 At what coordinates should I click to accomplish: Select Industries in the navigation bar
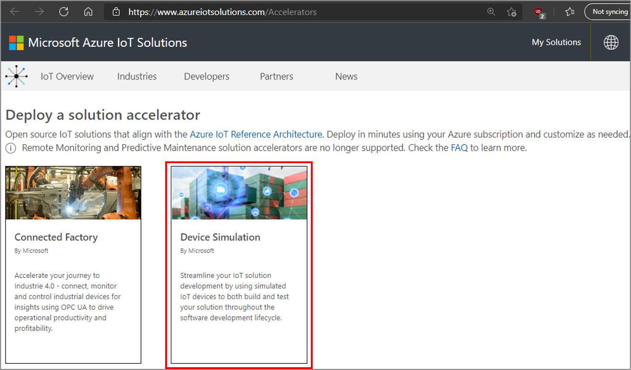[x=136, y=76]
